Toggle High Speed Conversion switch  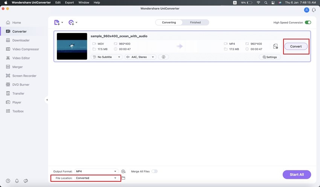[x=308, y=23]
